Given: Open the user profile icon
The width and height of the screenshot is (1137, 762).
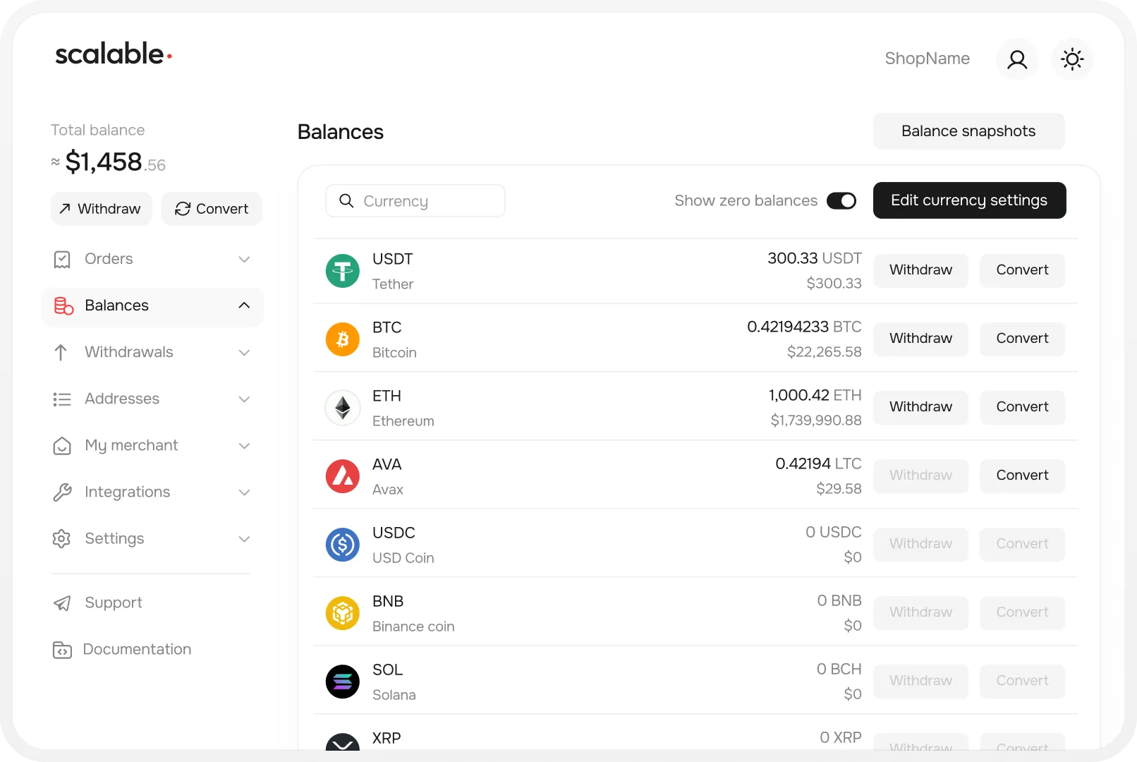Looking at the screenshot, I should coord(1016,59).
